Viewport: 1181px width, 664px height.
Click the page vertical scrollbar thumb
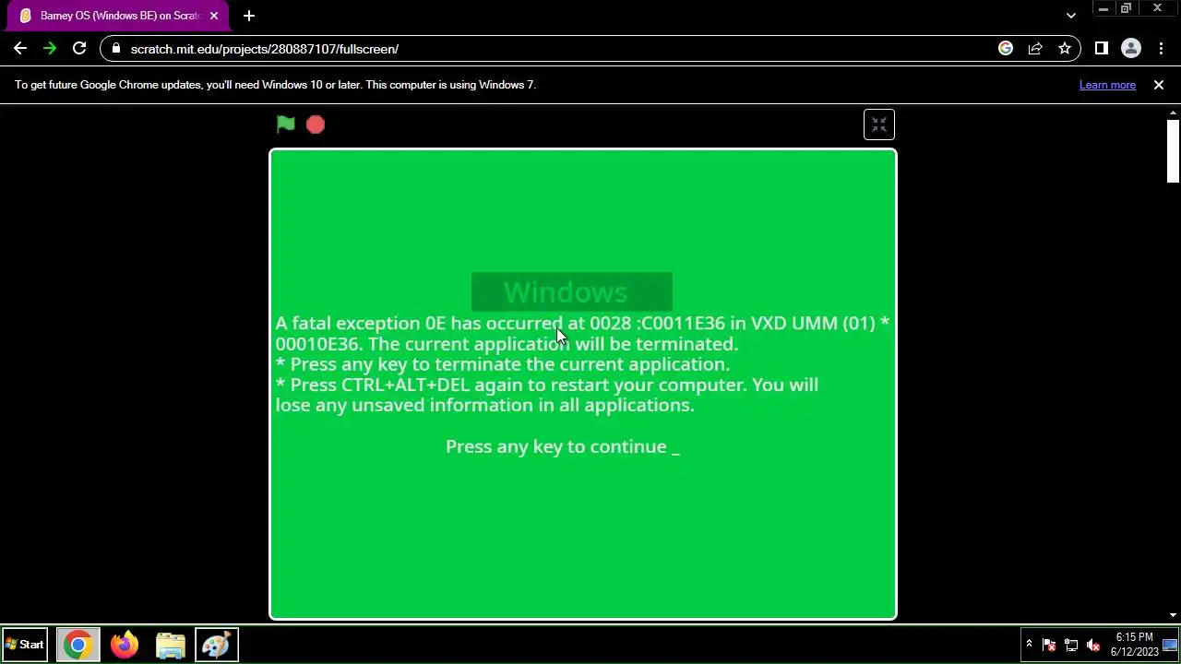pos(1173,151)
